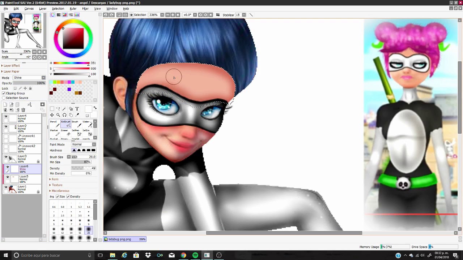
Task: Expand the Layer Effect section
Action: (11, 66)
